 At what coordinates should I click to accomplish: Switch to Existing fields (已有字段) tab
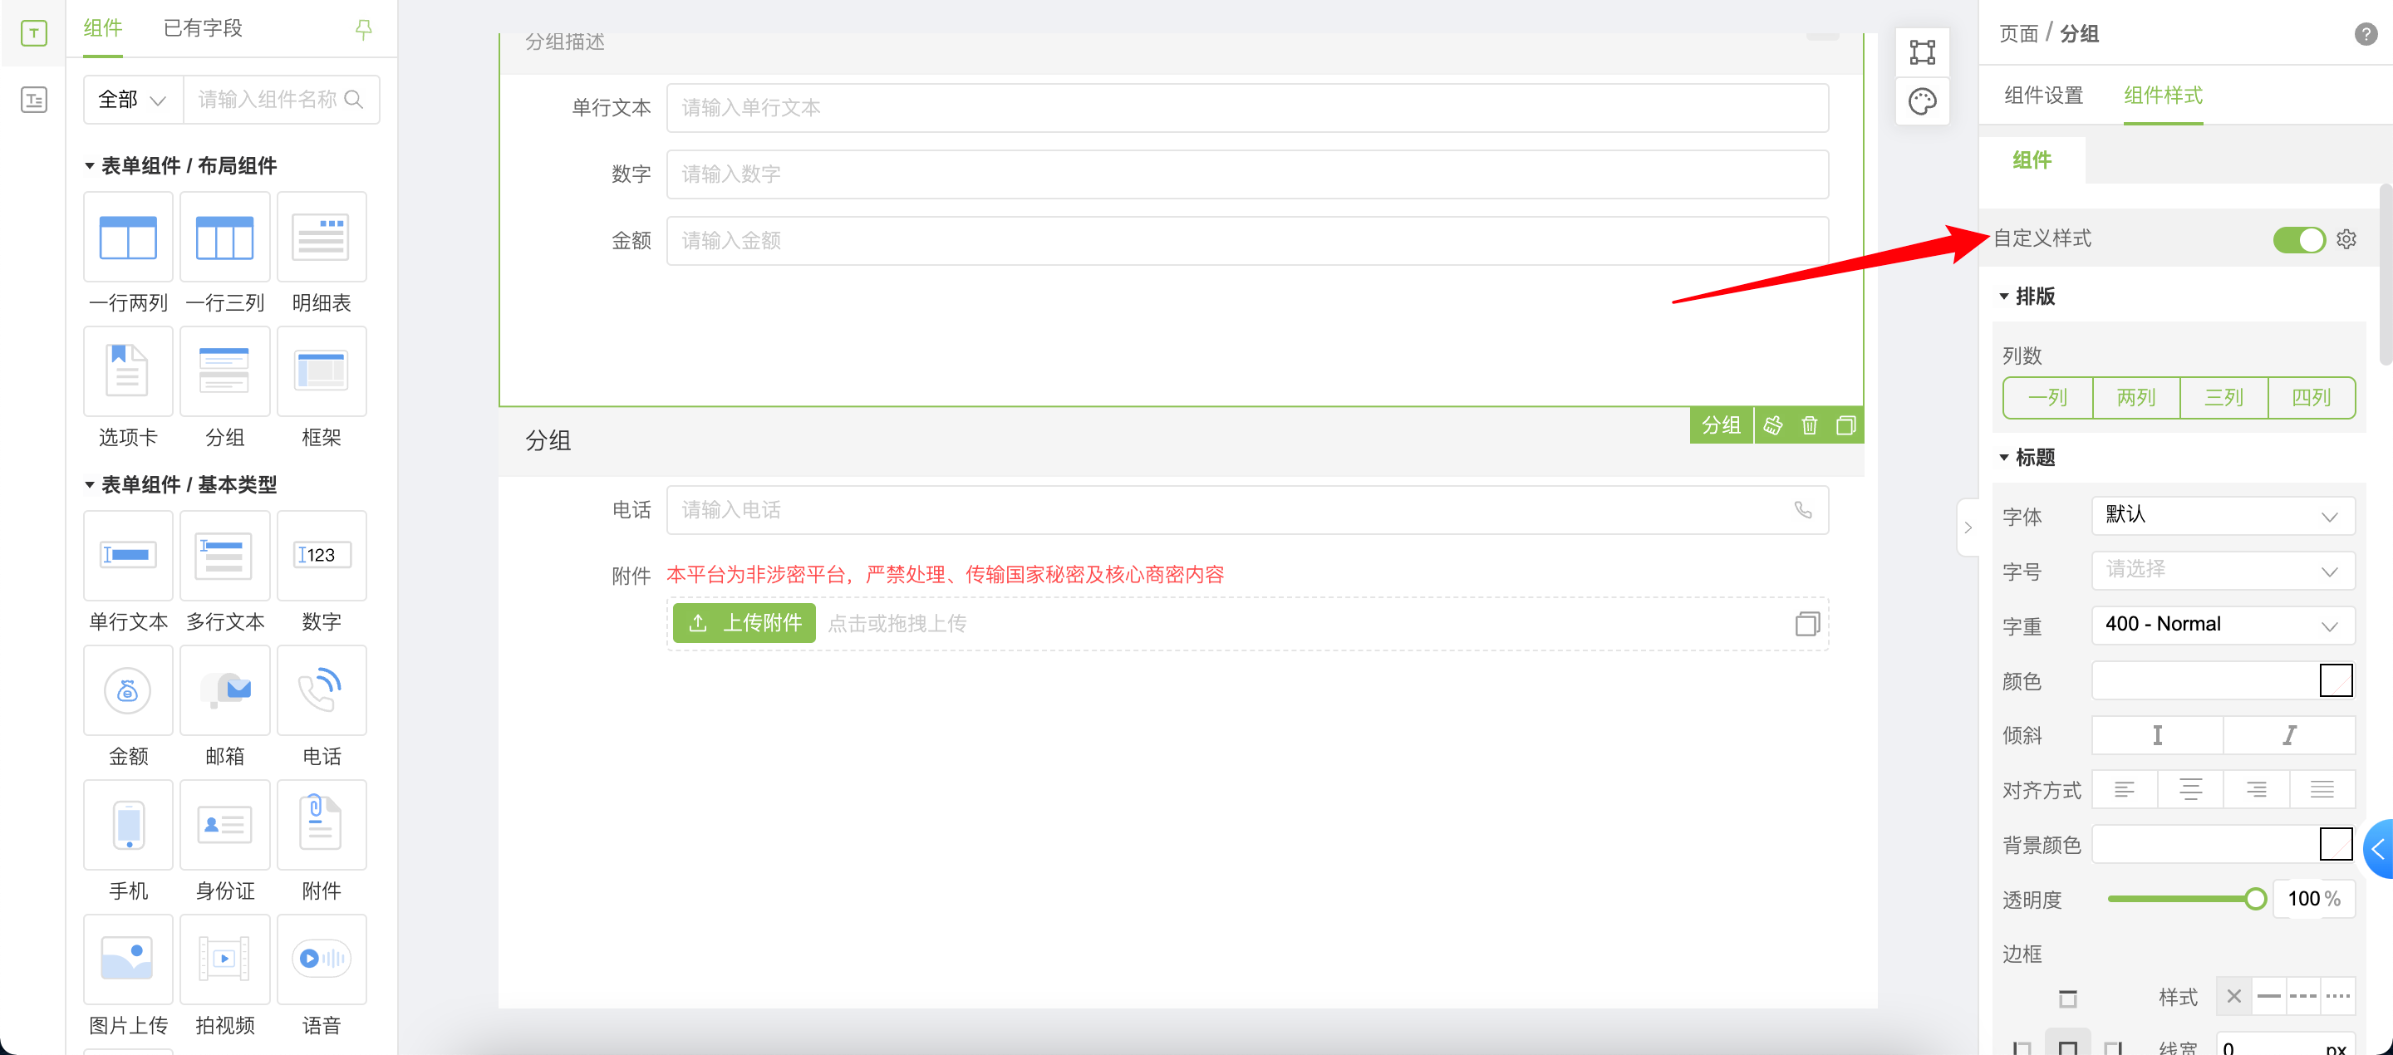pyautogui.click(x=203, y=29)
